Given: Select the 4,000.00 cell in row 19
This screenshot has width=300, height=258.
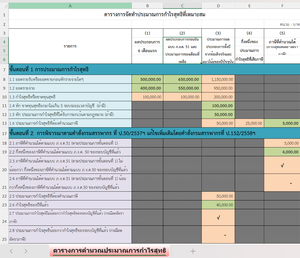Looking at the screenshot, I should coord(282,152).
